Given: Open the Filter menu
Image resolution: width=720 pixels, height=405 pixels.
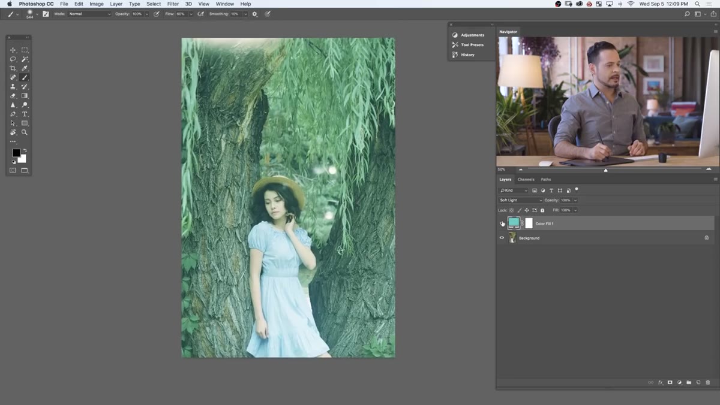Looking at the screenshot, I should [x=173, y=4].
